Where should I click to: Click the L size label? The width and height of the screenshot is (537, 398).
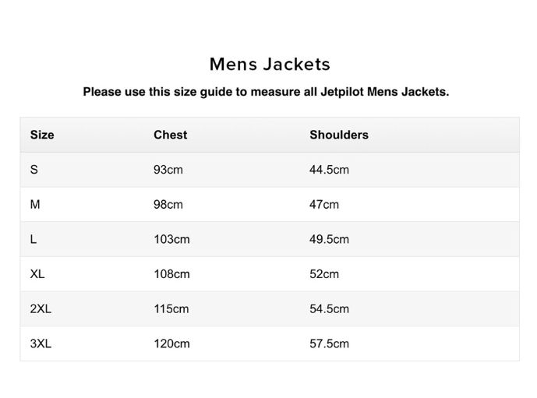tap(34, 239)
